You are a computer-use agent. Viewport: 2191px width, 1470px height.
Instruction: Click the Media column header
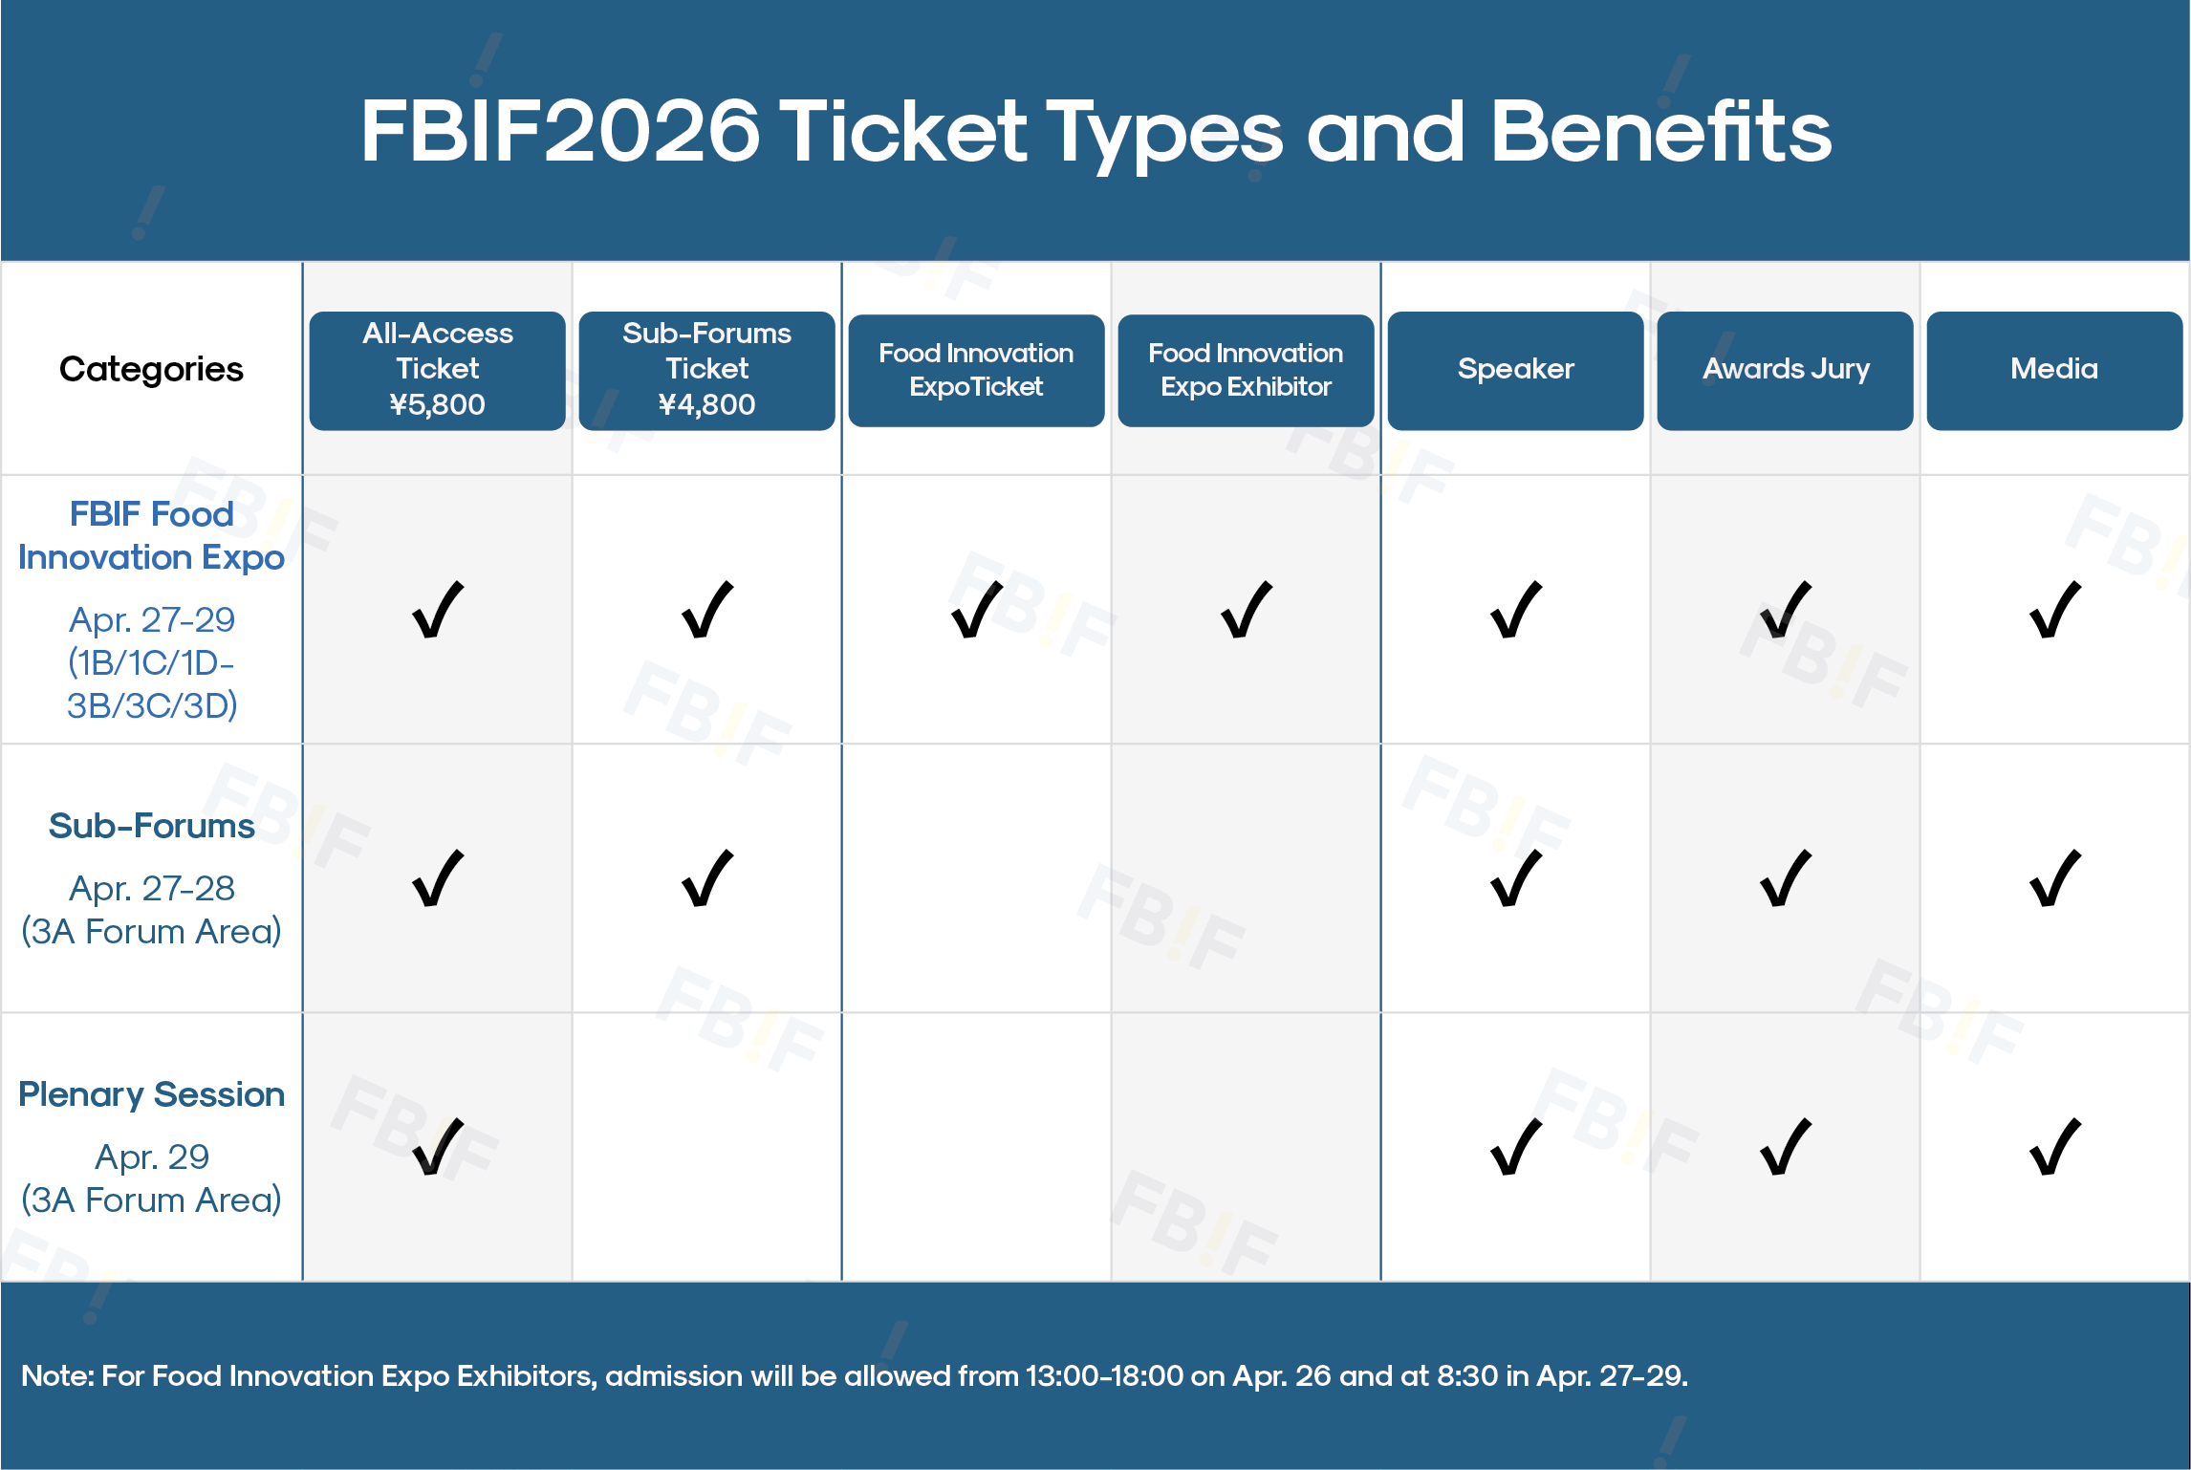[x=2054, y=370]
